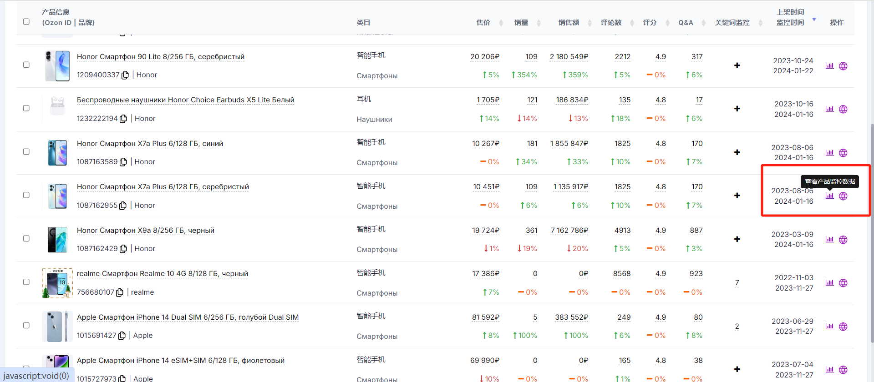Open Honor Смартфон 90 Lite product link
The image size is (874, 382).
(x=161, y=57)
